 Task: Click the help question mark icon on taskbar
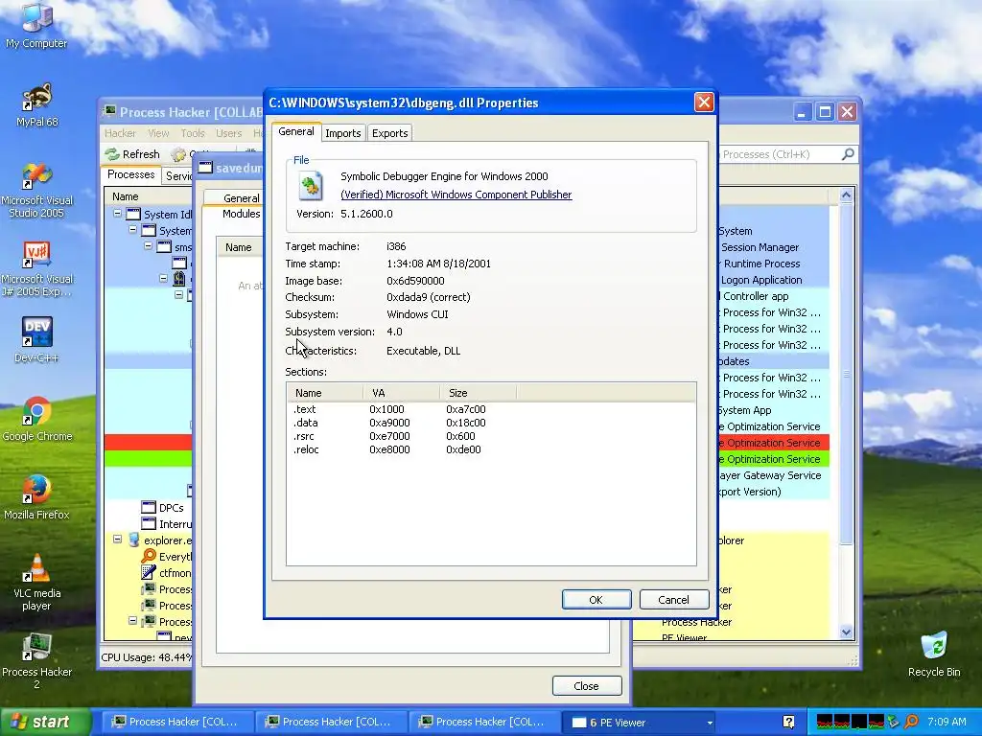[x=788, y=722]
